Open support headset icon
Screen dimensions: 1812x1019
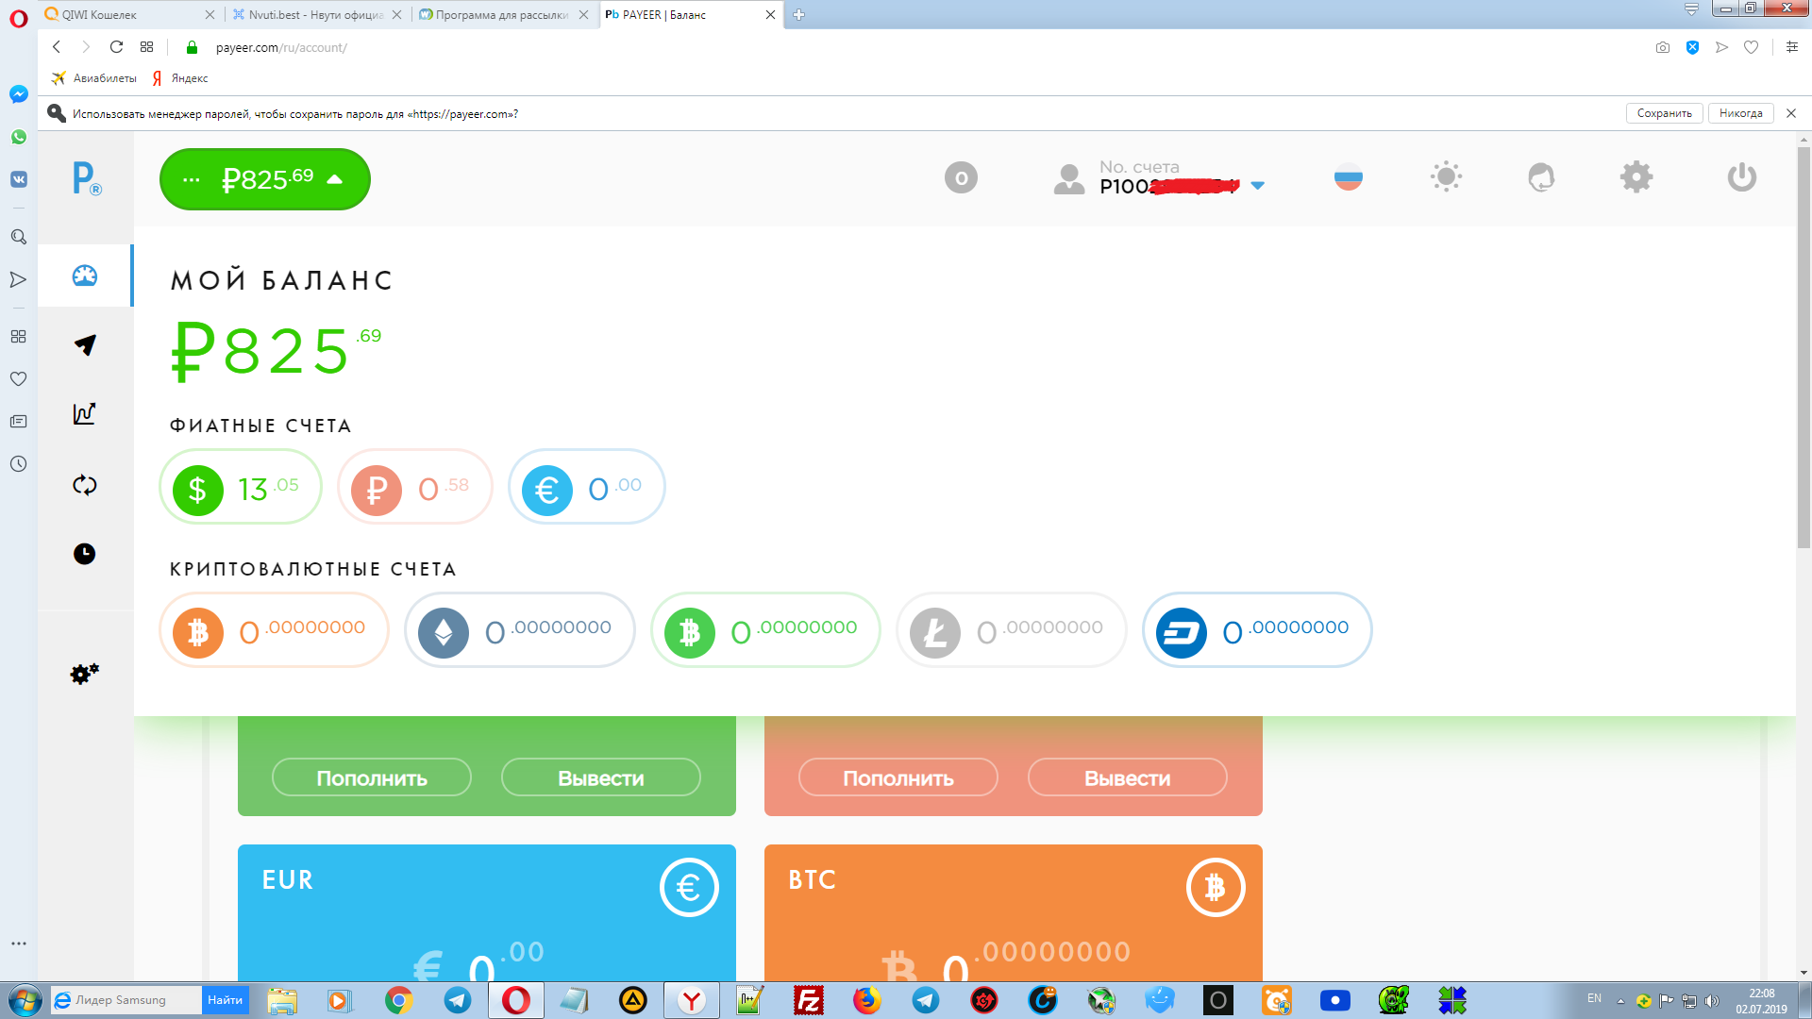[1541, 176]
